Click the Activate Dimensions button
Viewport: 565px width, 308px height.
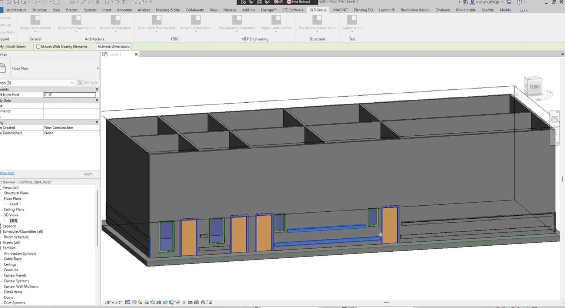[113, 46]
